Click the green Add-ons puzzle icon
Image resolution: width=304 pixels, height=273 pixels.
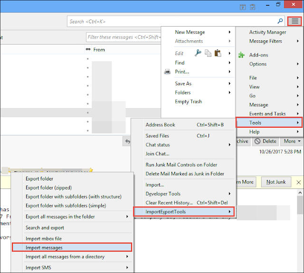point(241,55)
